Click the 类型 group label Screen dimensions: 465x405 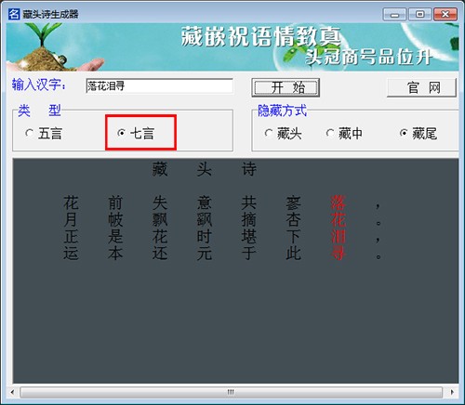pyautogui.click(x=39, y=111)
